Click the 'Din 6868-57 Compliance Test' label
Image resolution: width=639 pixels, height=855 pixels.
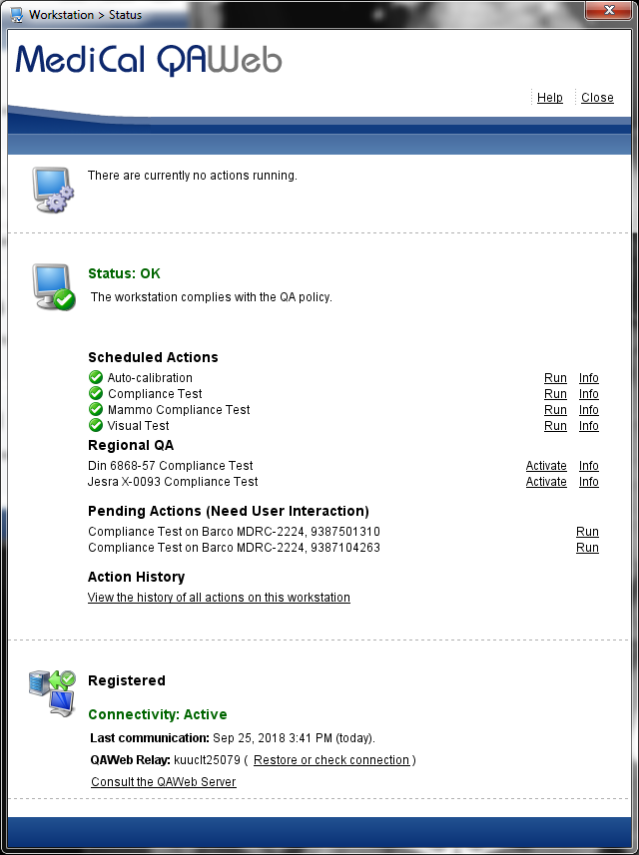click(x=171, y=466)
